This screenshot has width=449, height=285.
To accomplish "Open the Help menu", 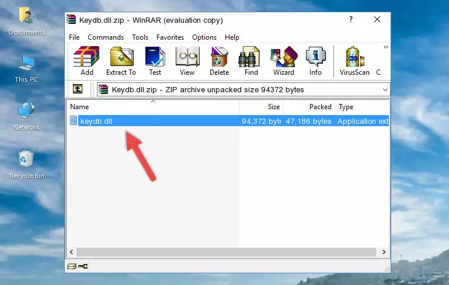I will pos(232,37).
